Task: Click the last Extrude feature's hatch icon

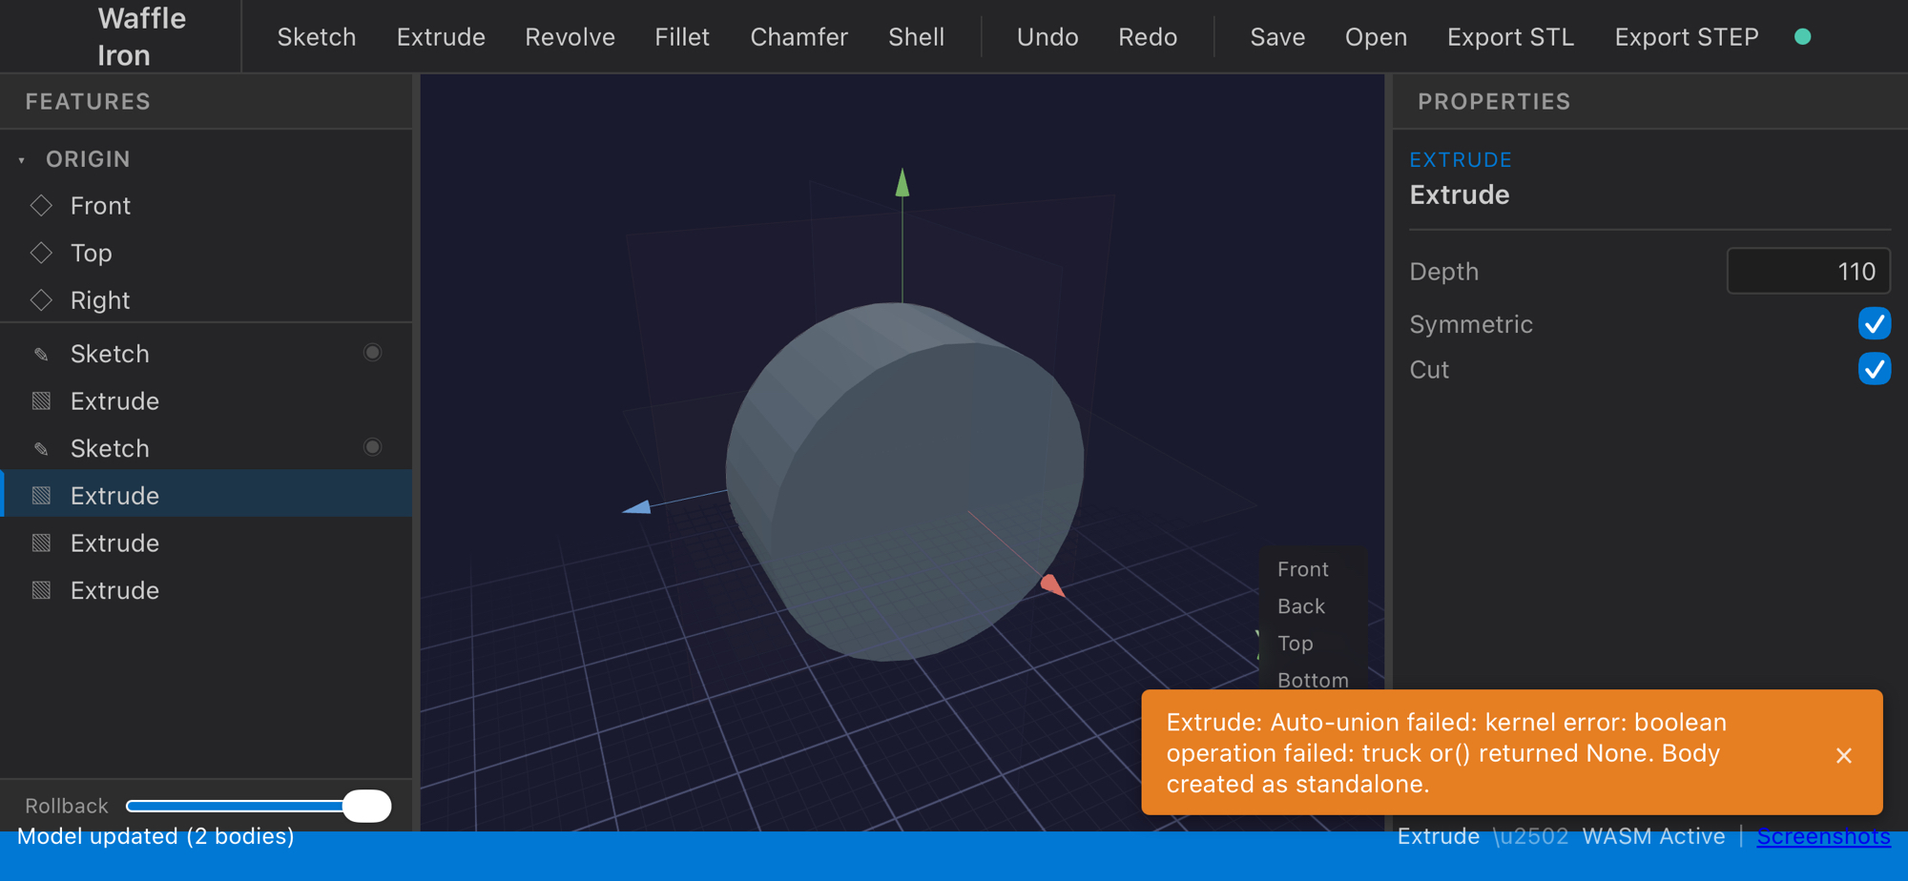Action: pos(41,590)
